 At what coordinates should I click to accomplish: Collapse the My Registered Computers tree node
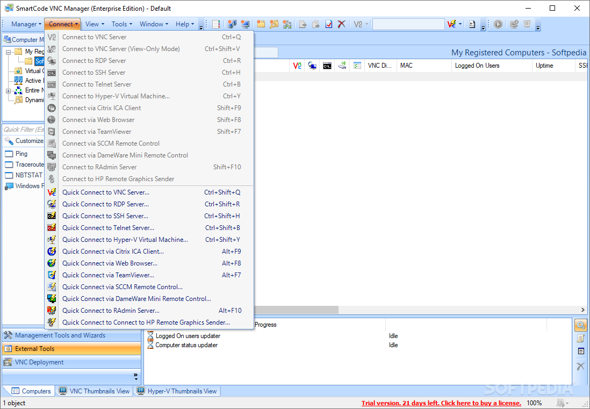pos(8,52)
